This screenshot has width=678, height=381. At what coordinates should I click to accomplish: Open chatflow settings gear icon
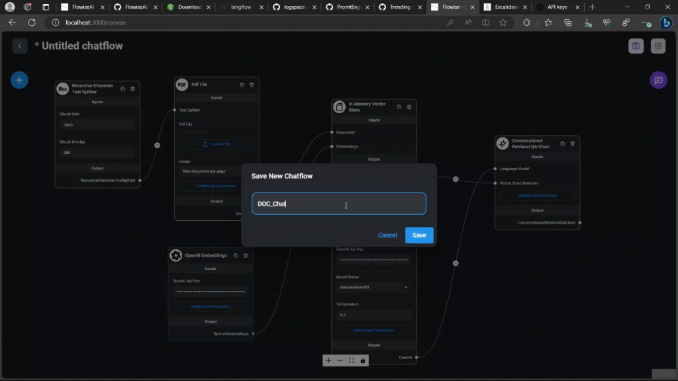tap(657, 46)
